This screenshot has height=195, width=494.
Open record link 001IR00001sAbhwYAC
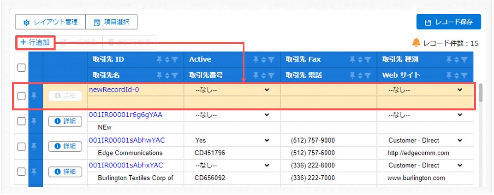click(x=127, y=140)
